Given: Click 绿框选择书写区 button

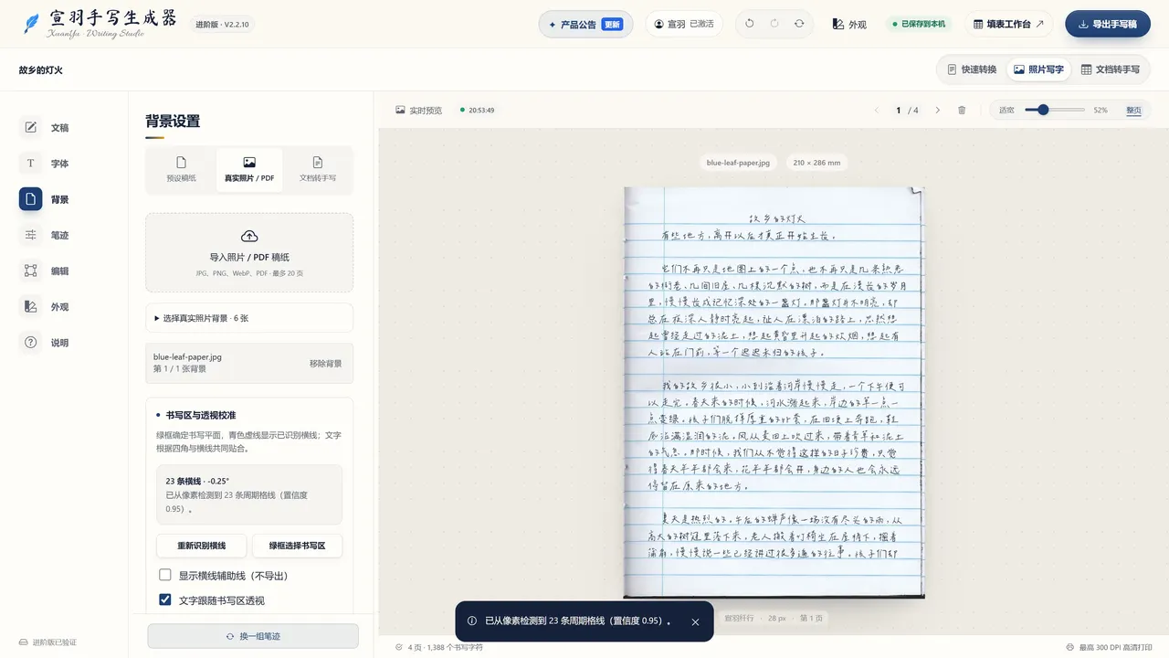Looking at the screenshot, I should [x=297, y=546].
